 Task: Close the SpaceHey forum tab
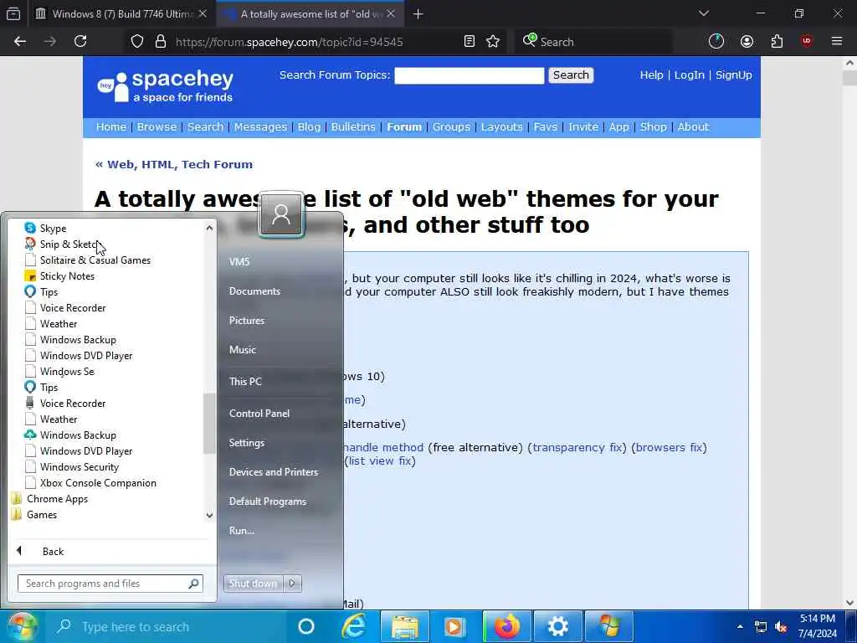[x=391, y=13]
